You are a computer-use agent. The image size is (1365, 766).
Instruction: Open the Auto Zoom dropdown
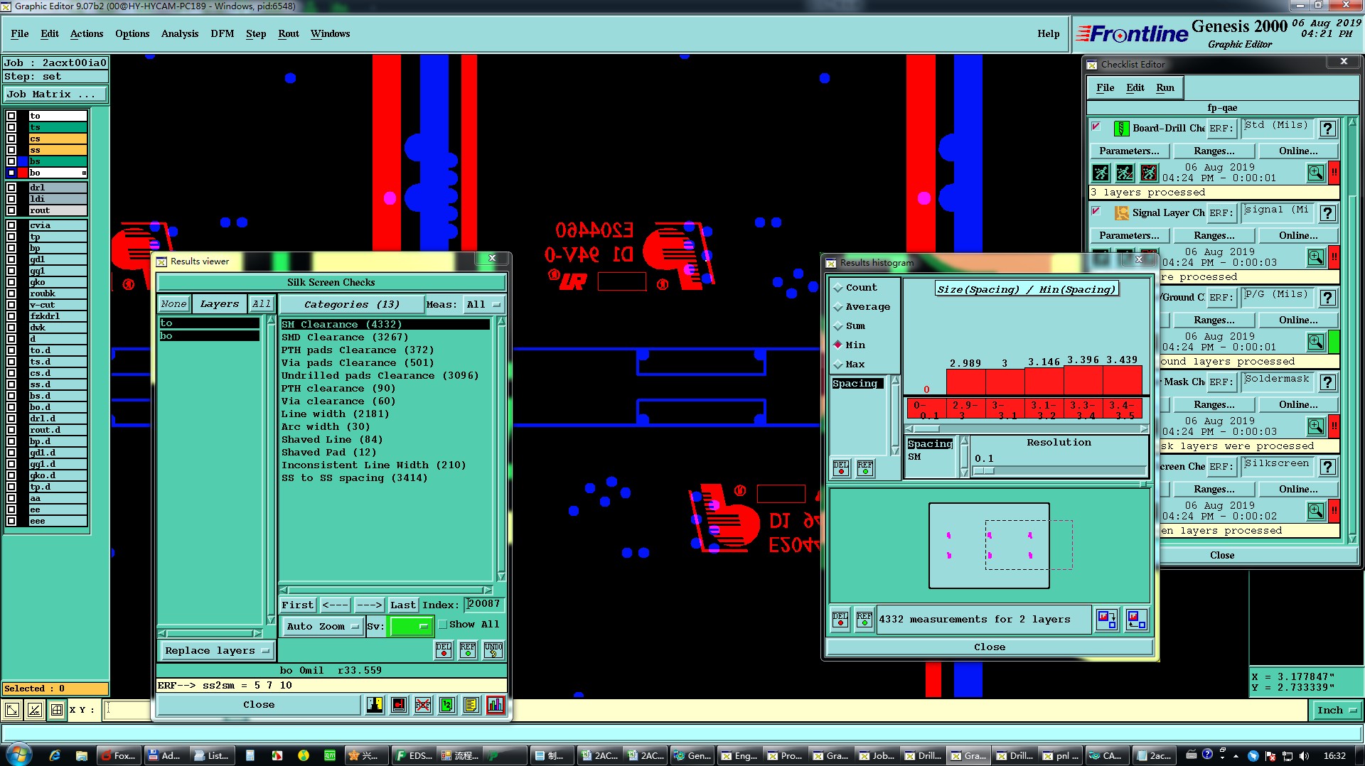[x=322, y=626]
